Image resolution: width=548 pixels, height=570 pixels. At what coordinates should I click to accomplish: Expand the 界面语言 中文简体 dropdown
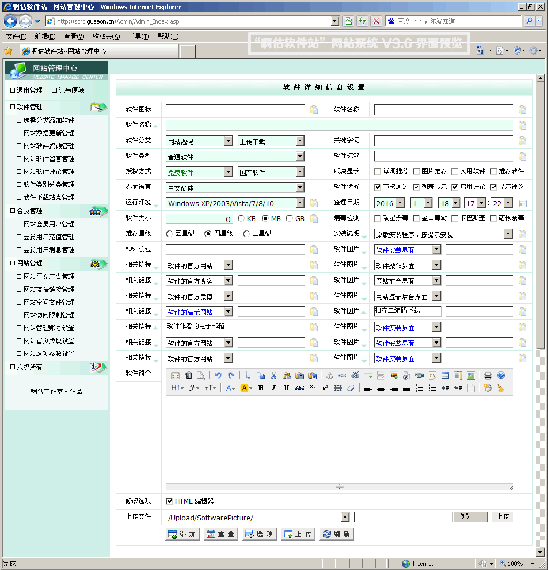[x=300, y=188]
